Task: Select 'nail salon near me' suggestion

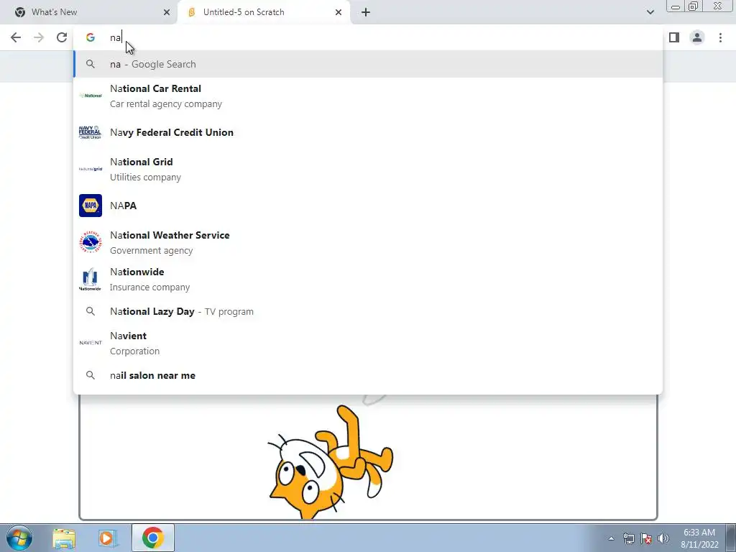Action: pyautogui.click(x=368, y=375)
